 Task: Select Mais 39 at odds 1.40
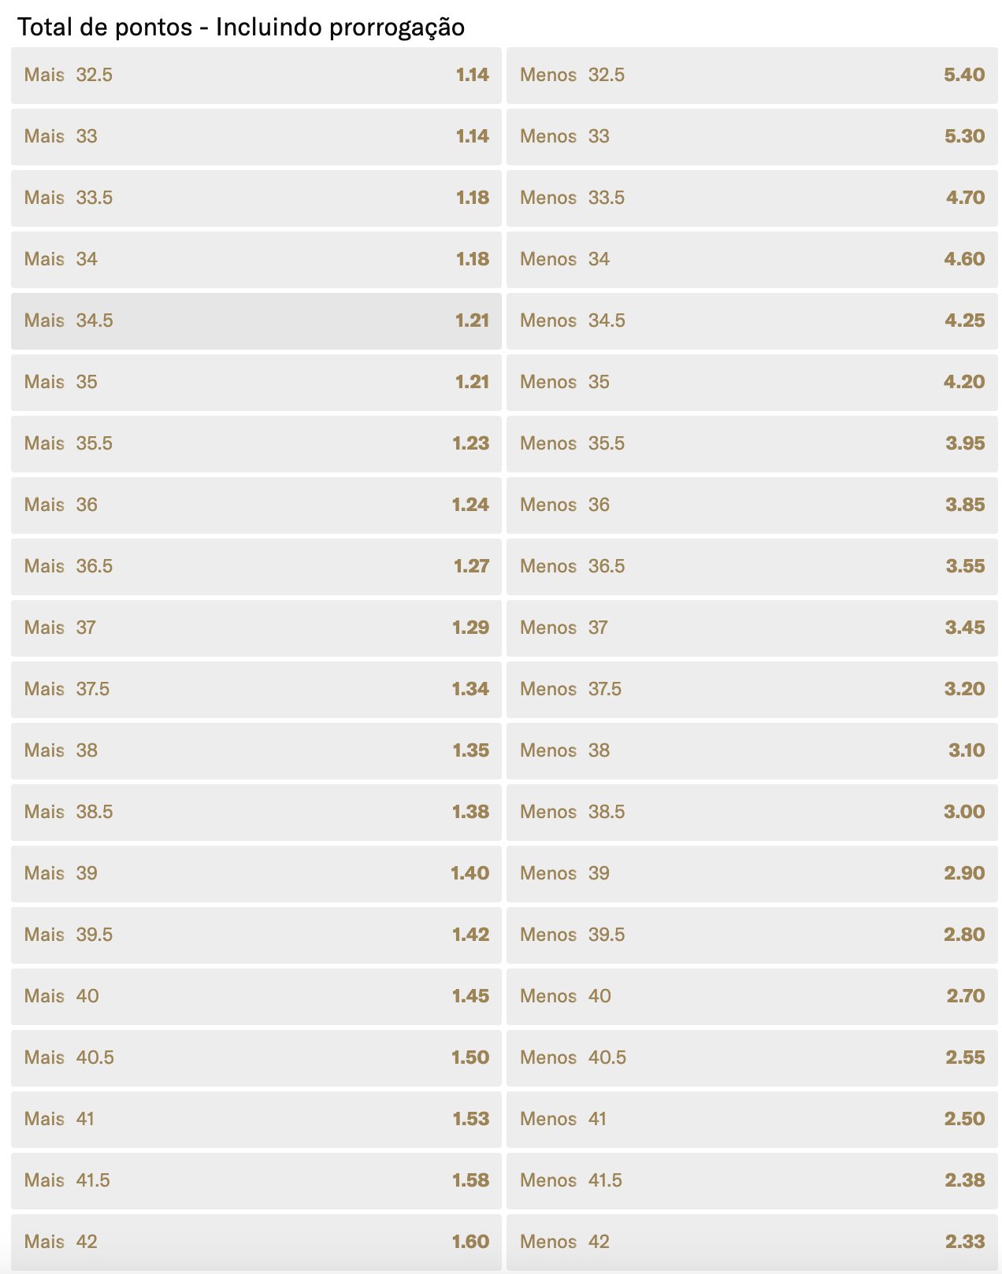(256, 874)
